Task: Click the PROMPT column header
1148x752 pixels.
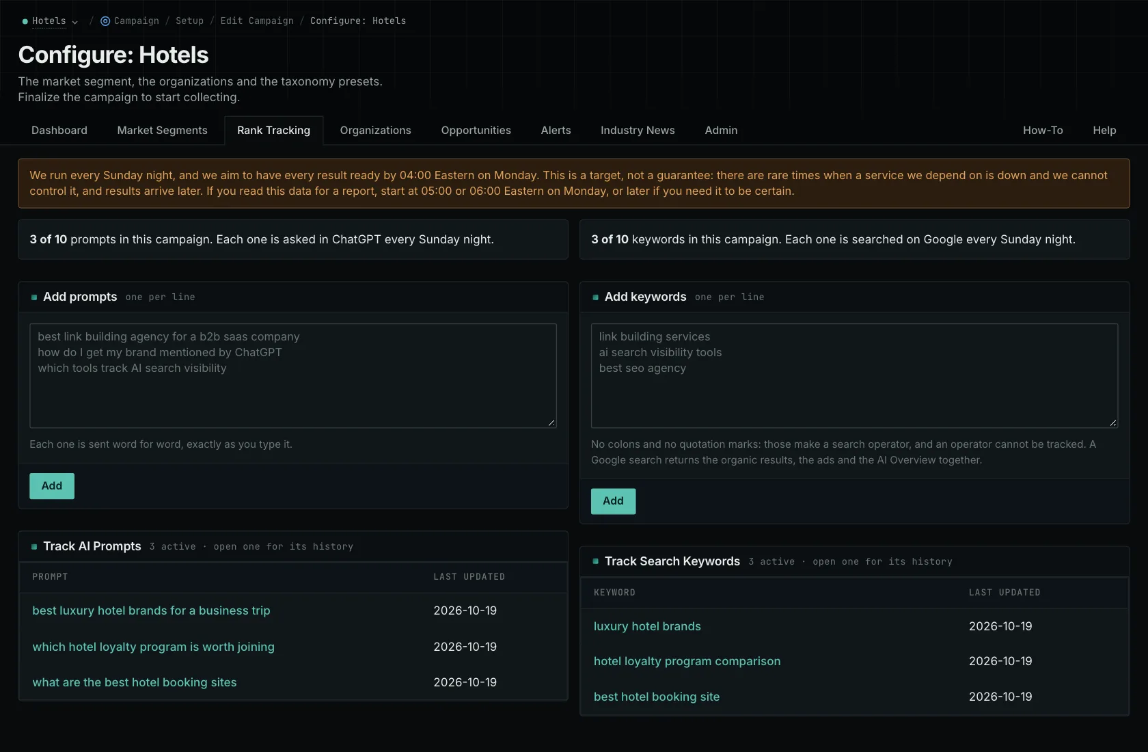Action: click(x=50, y=577)
